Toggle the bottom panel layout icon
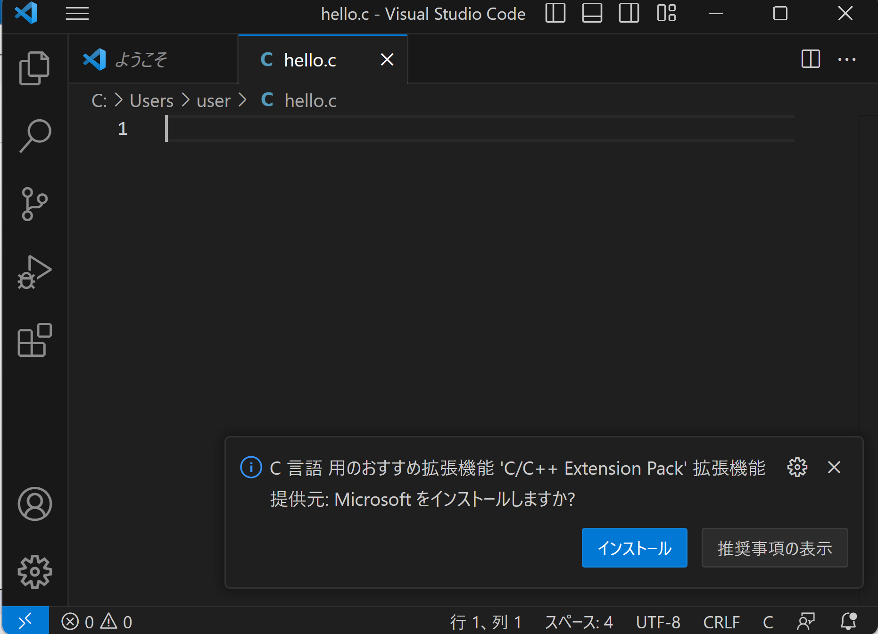This screenshot has width=878, height=634. pos(592,13)
